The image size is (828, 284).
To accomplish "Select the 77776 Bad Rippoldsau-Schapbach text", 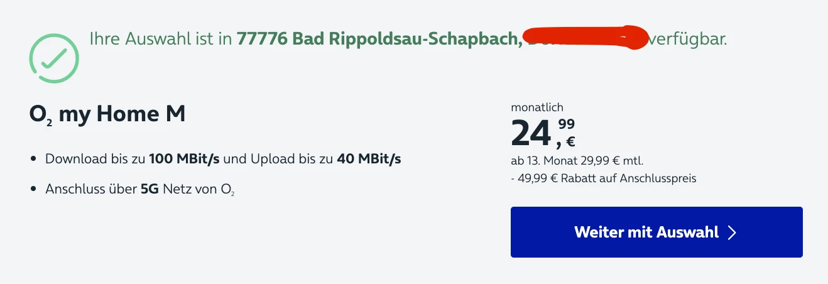I will point(379,40).
